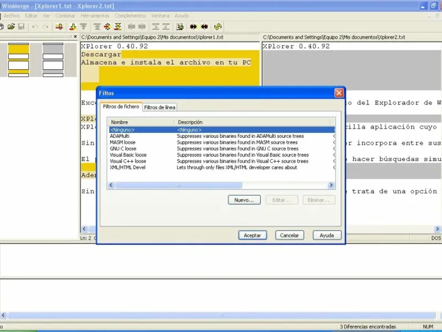Open the Complementos menu

(x=130, y=16)
